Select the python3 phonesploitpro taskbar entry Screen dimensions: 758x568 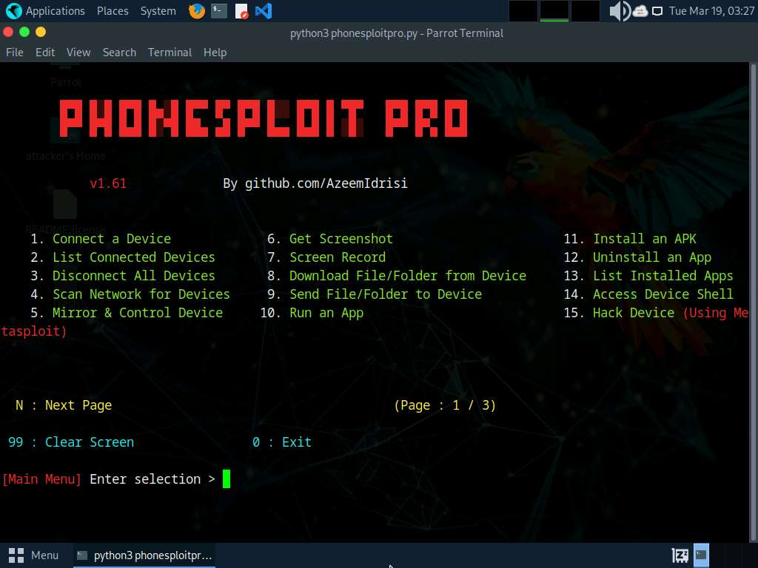pyautogui.click(x=144, y=555)
